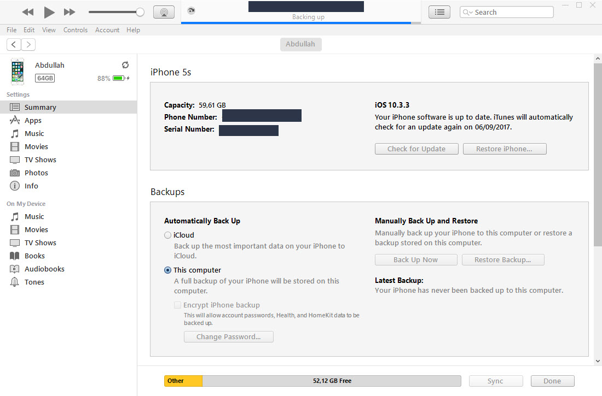Enable Encrypt iPhone backup
This screenshot has height=396, width=602.
[x=177, y=305]
